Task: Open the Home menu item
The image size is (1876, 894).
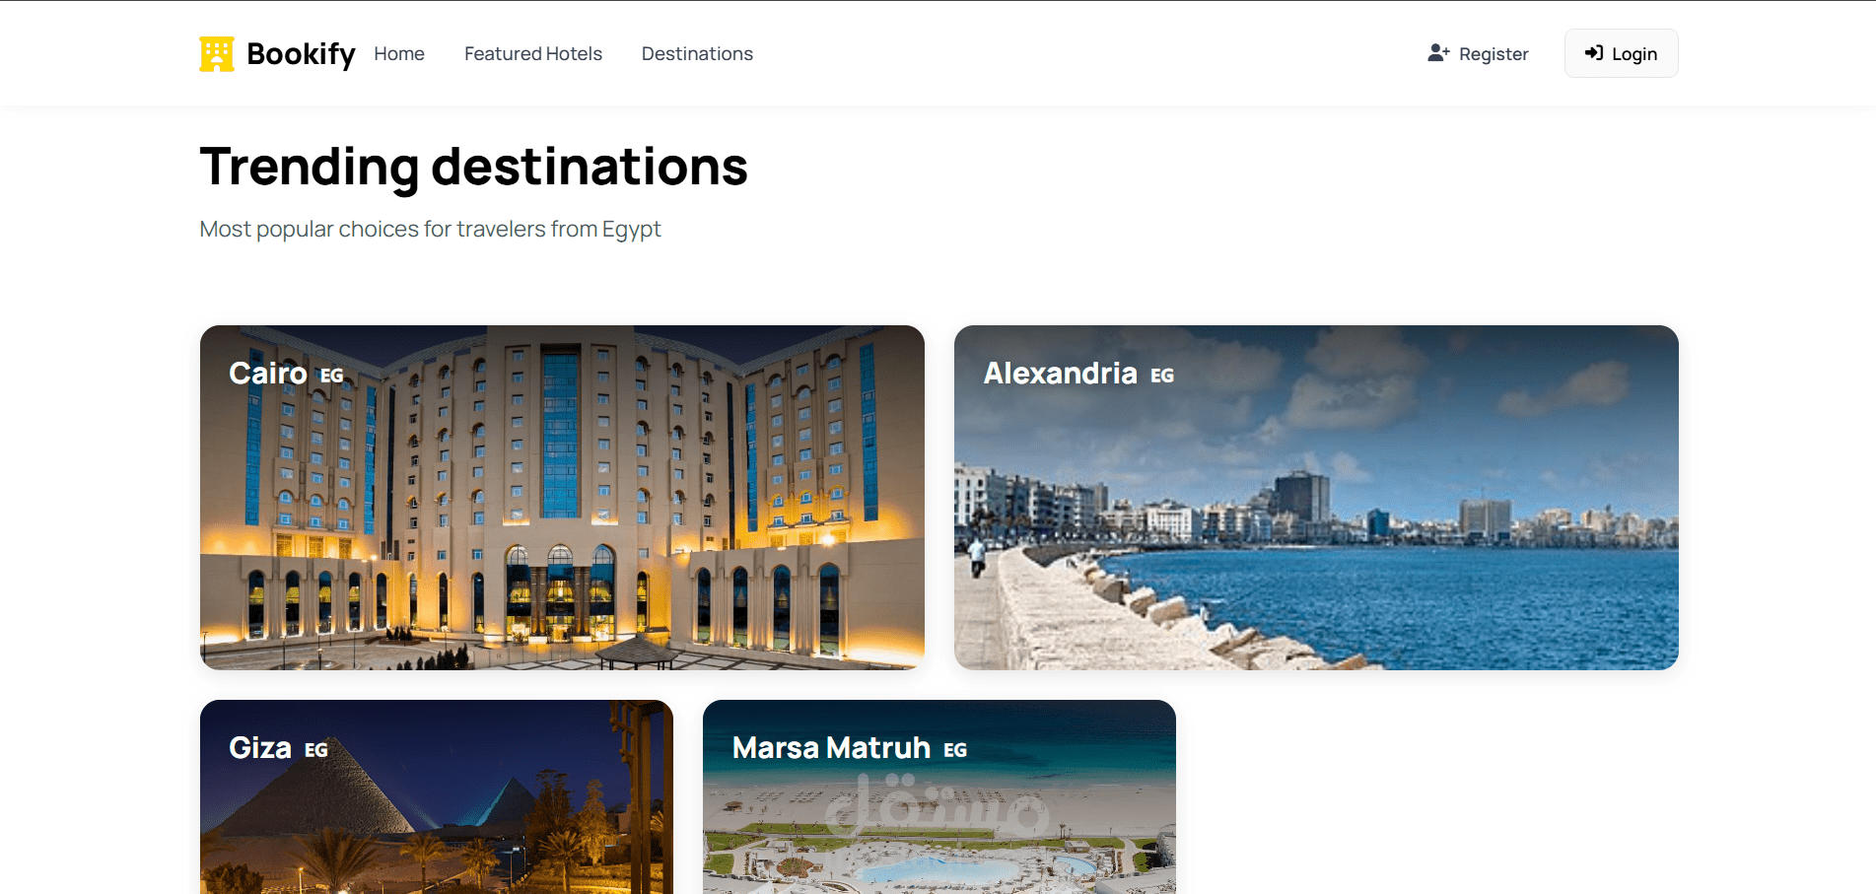Action: click(399, 54)
